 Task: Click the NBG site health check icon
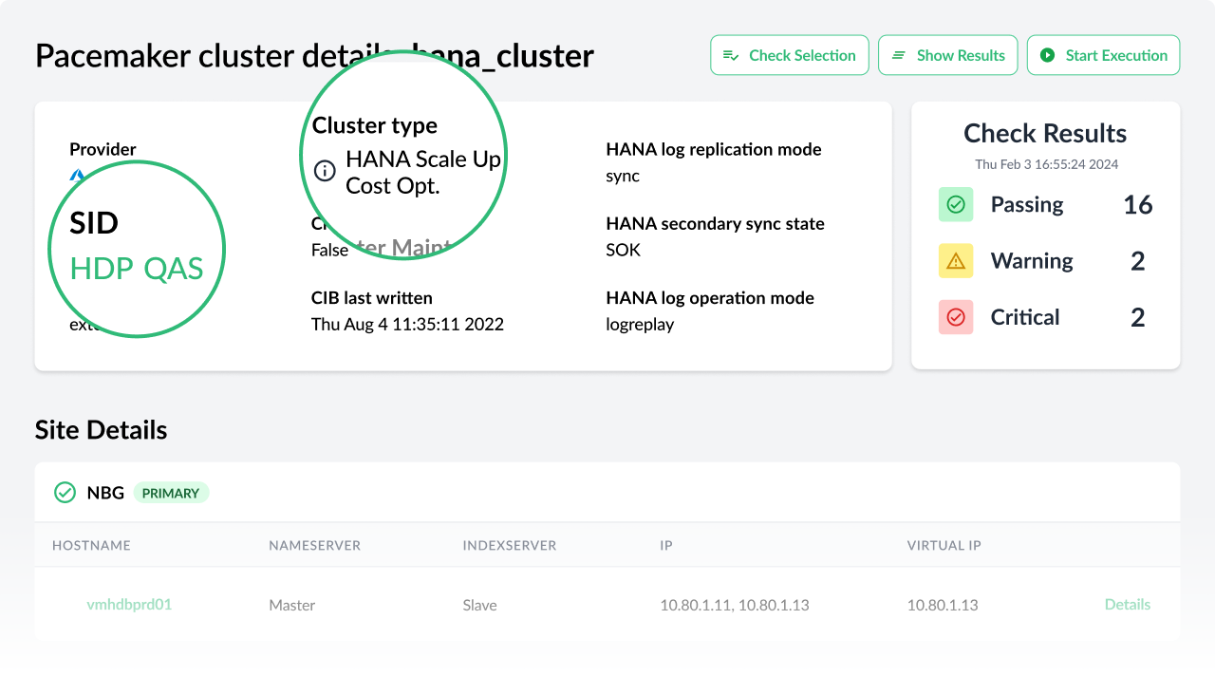point(65,493)
